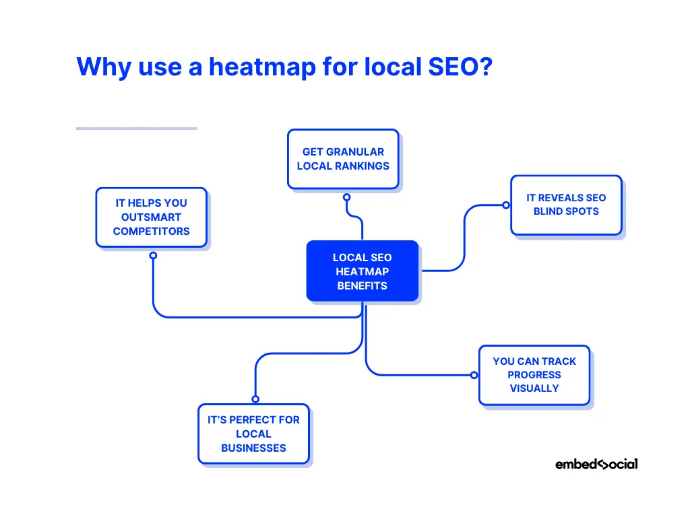Click the light-blue divider line under the title

click(136, 128)
